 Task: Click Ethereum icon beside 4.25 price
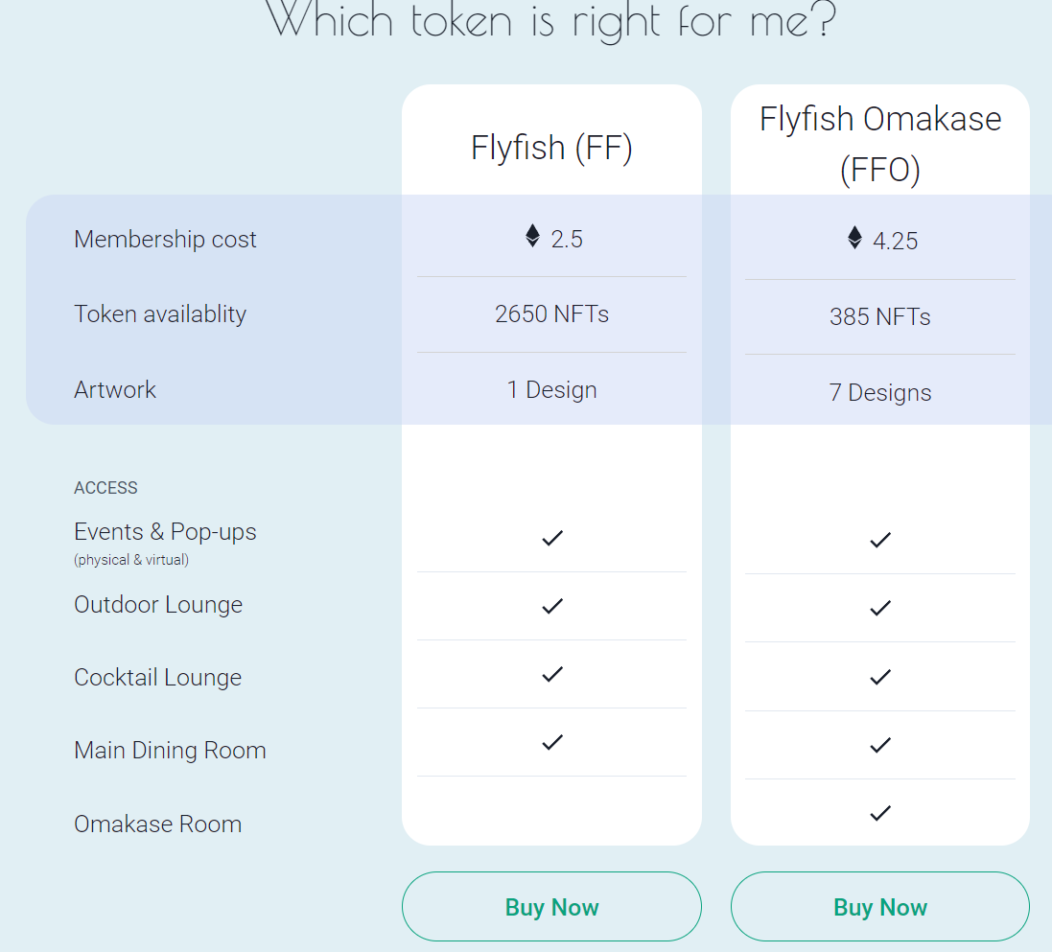[x=854, y=238]
